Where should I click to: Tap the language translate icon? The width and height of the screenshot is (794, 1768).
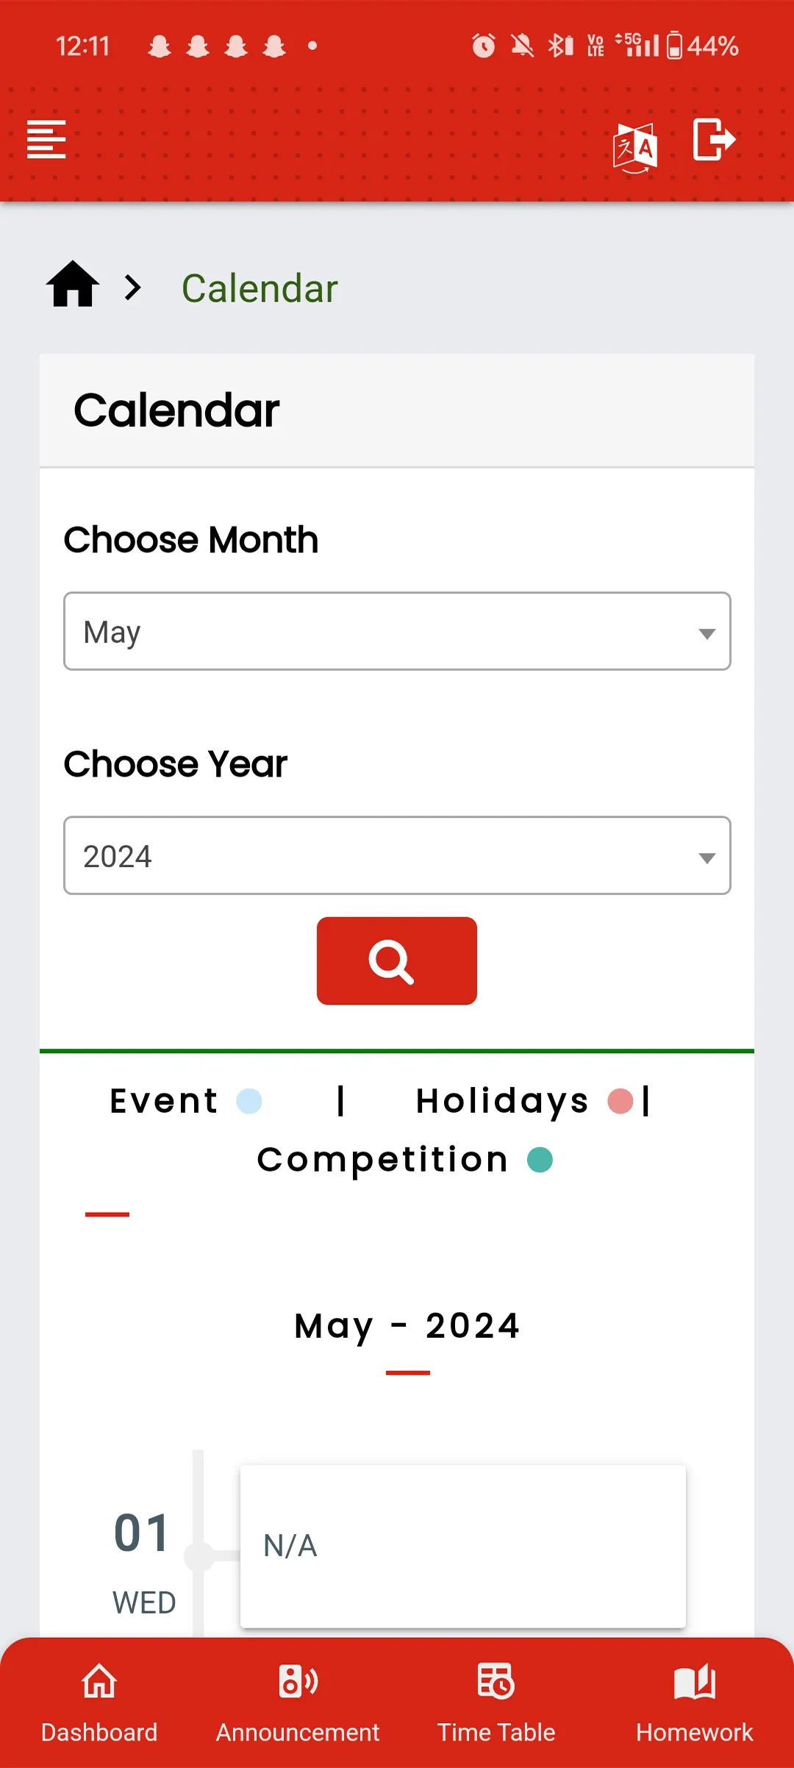point(635,148)
